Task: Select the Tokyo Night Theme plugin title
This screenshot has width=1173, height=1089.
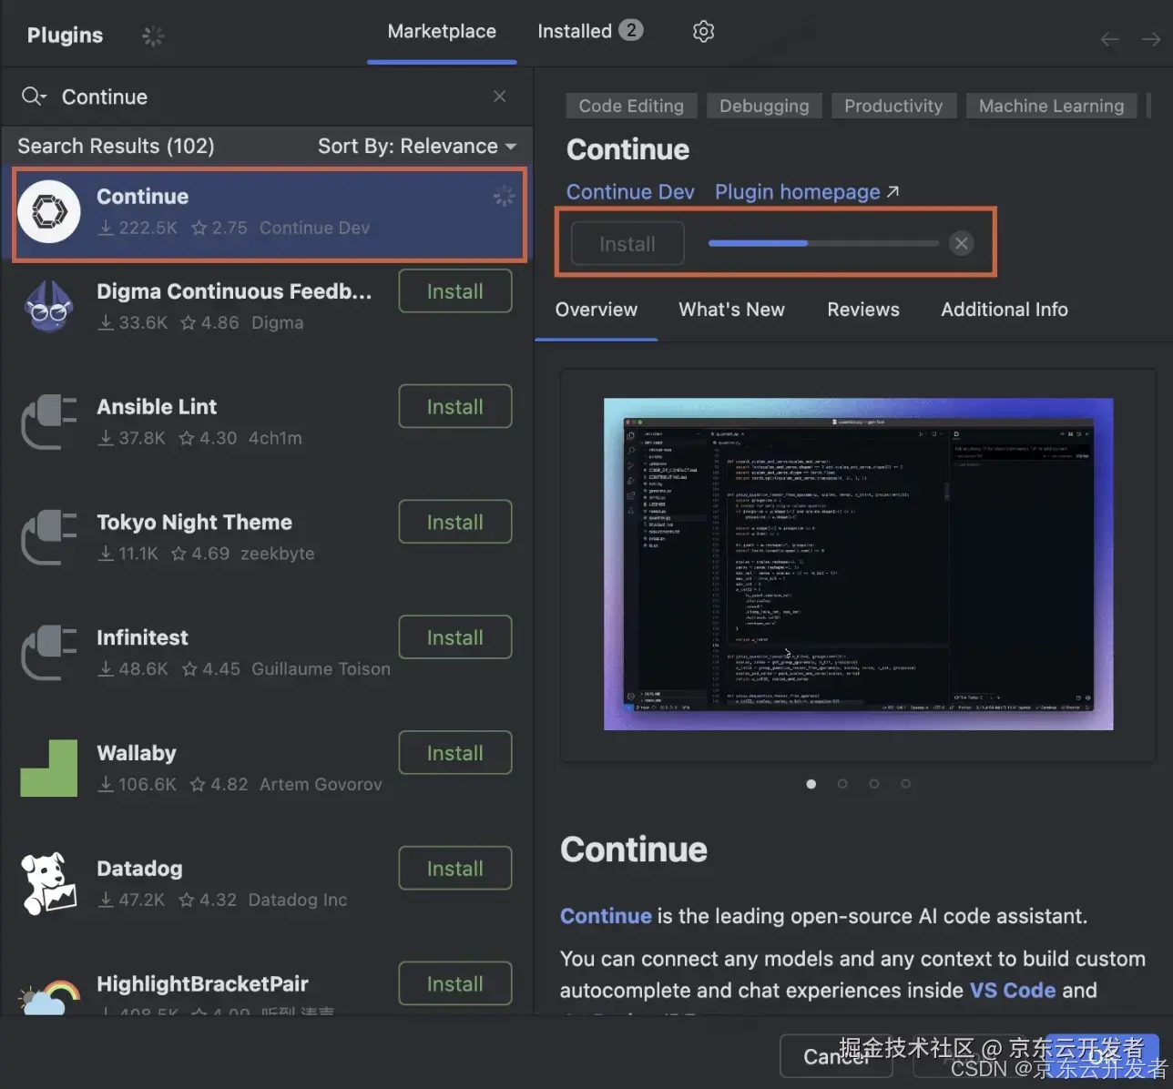Action: (194, 523)
